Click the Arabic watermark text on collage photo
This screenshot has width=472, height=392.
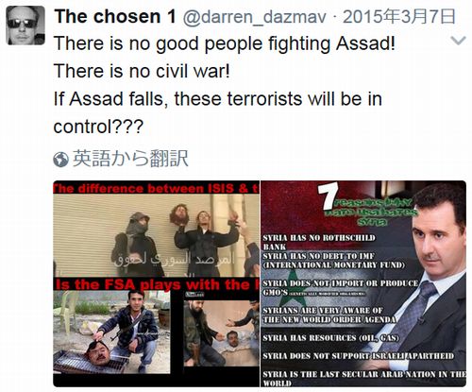tap(174, 260)
